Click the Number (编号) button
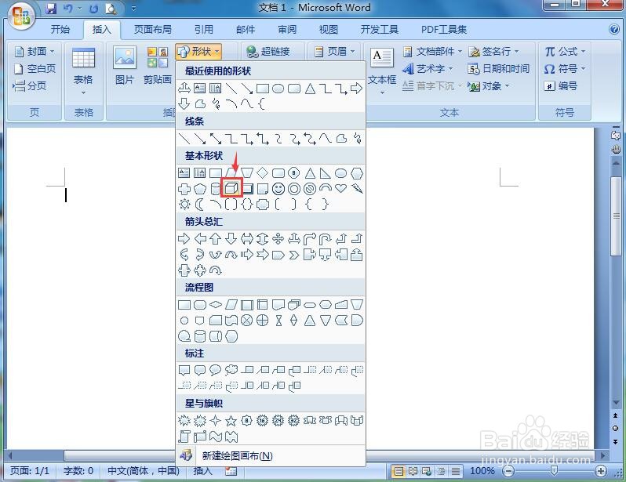The image size is (626, 482). (x=561, y=85)
